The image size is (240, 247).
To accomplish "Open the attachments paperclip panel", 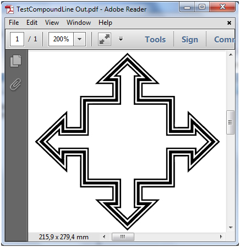I will point(15,84).
